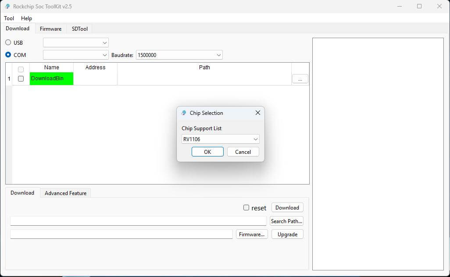Switch to the top Download tab
The image size is (450, 277).
point(18,28)
